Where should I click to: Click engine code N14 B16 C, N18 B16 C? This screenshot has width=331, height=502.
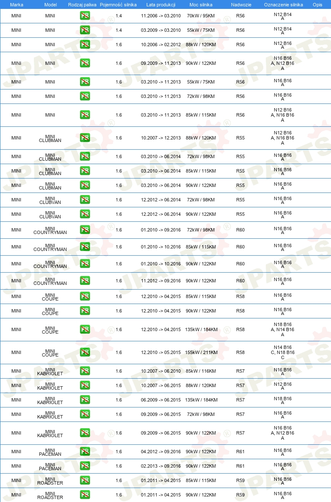coord(282,352)
